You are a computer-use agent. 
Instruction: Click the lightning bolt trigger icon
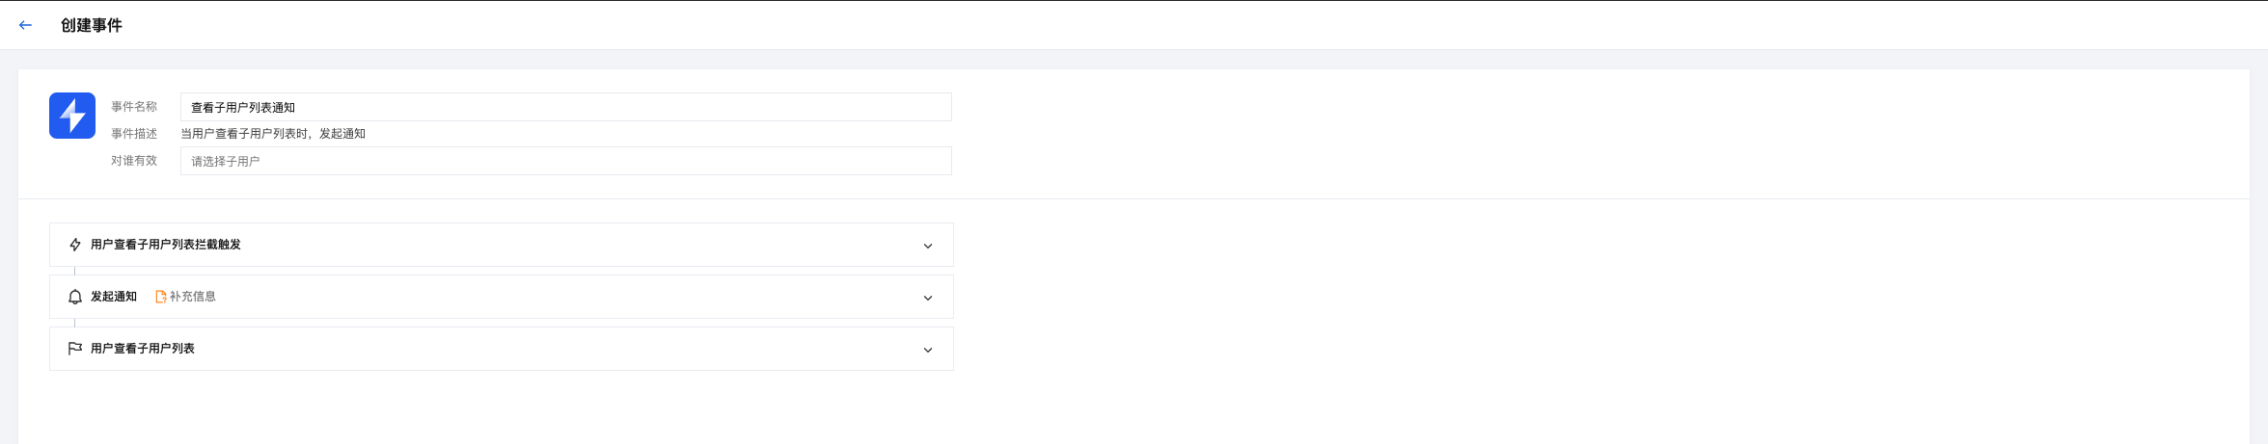(75, 245)
